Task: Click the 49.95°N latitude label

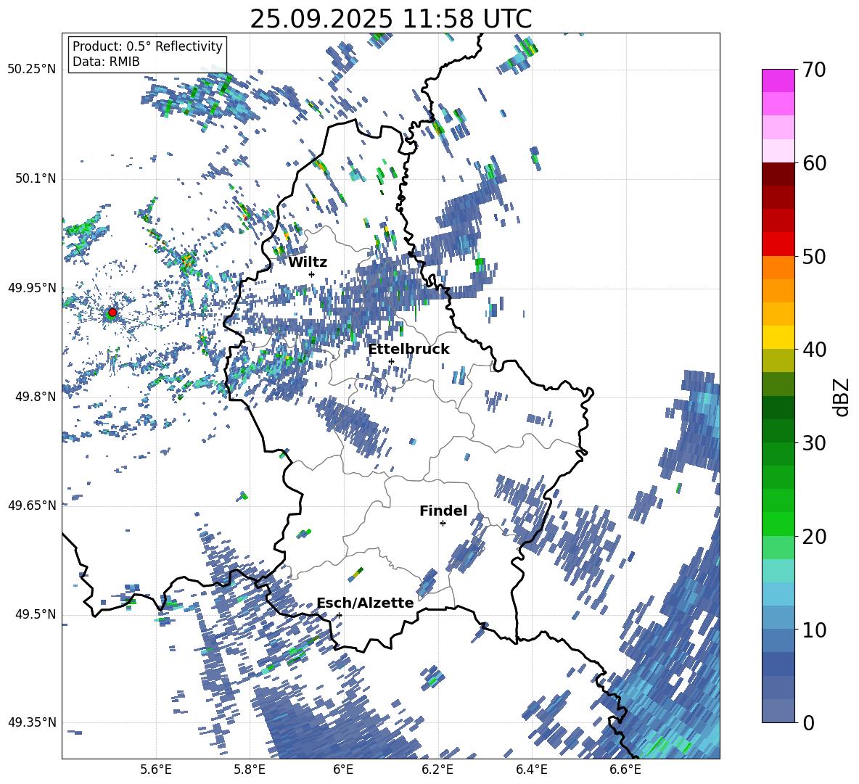Action: pyautogui.click(x=32, y=288)
